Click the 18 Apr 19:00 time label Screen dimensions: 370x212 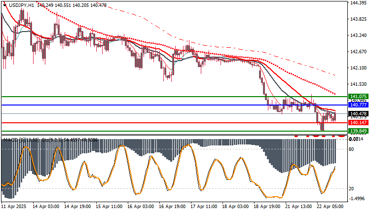point(267,207)
